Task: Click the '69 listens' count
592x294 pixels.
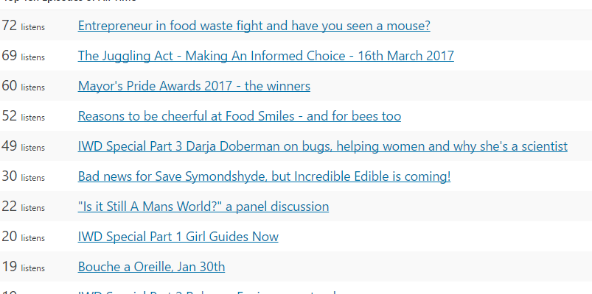Action: [x=24, y=56]
